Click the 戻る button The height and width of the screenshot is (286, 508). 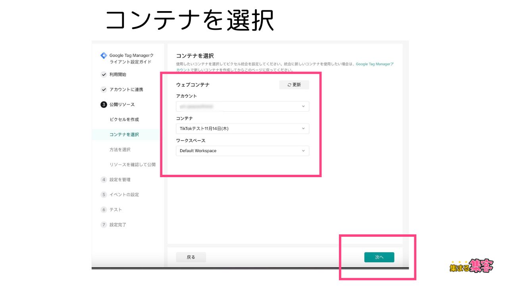pos(191,257)
